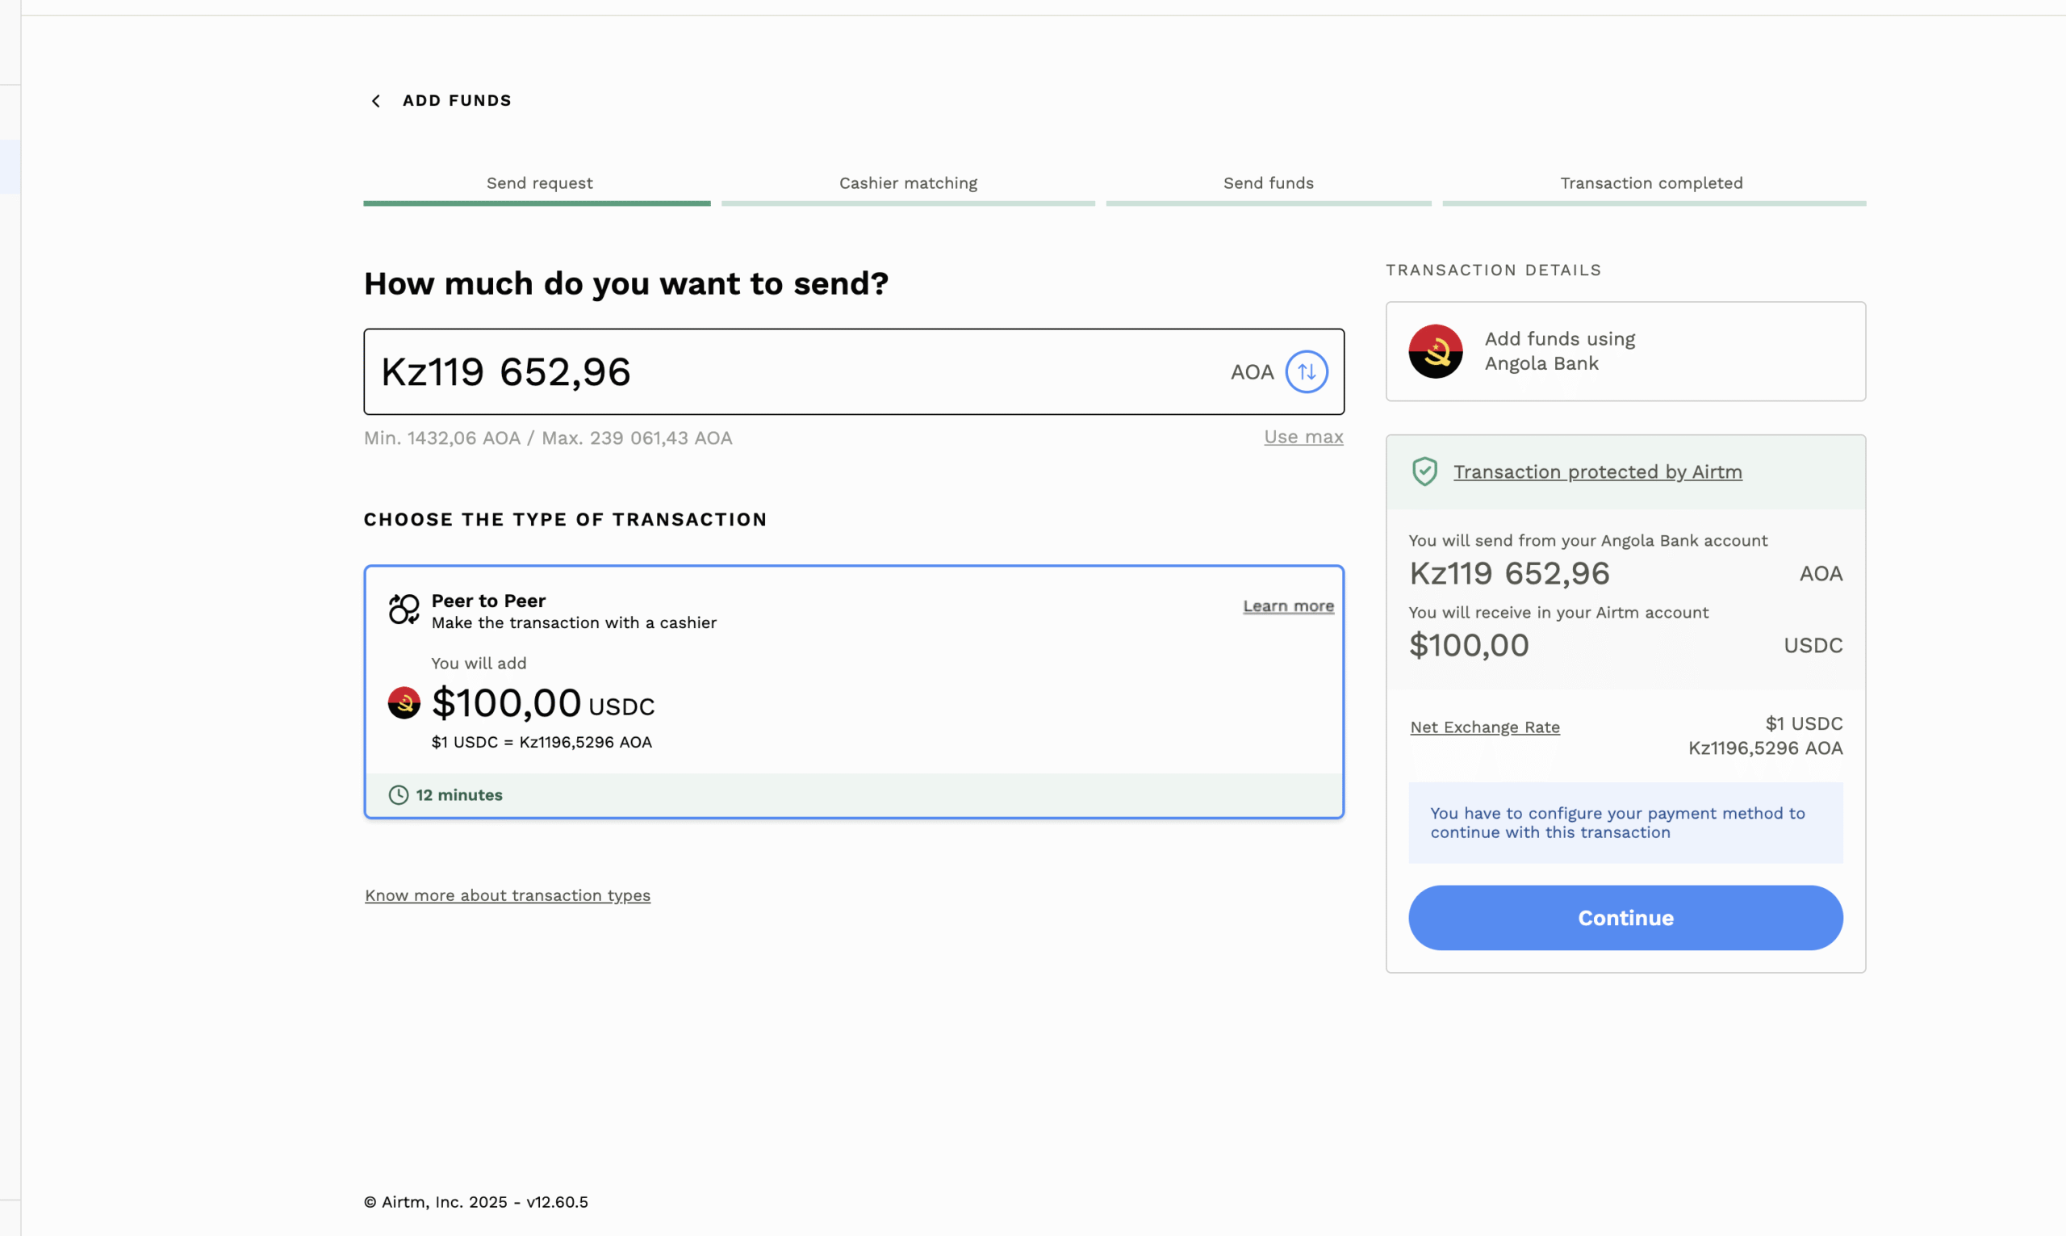Screen dimensions: 2066x1236
Task: Open Know more about transaction types
Action: pos(507,895)
